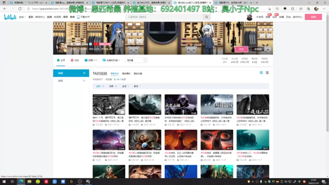329x185 pixels.
Task: Open the 24:15 teal sea monster thumbnail
Action: pyautogui.click(x=253, y=140)
